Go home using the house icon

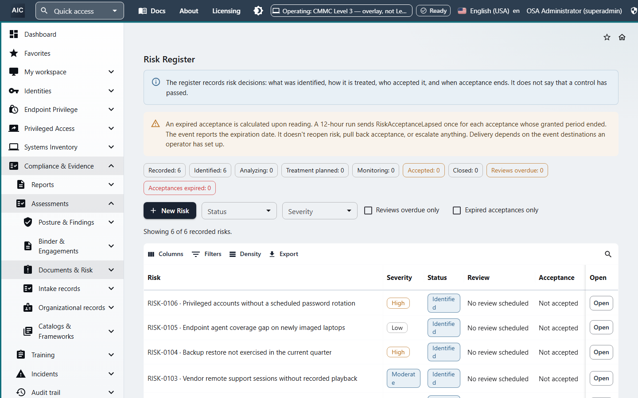point(622,37)
